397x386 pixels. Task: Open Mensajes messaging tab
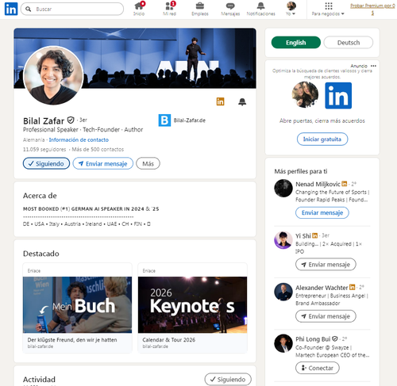pyautogui.click(x=230, y=9)
